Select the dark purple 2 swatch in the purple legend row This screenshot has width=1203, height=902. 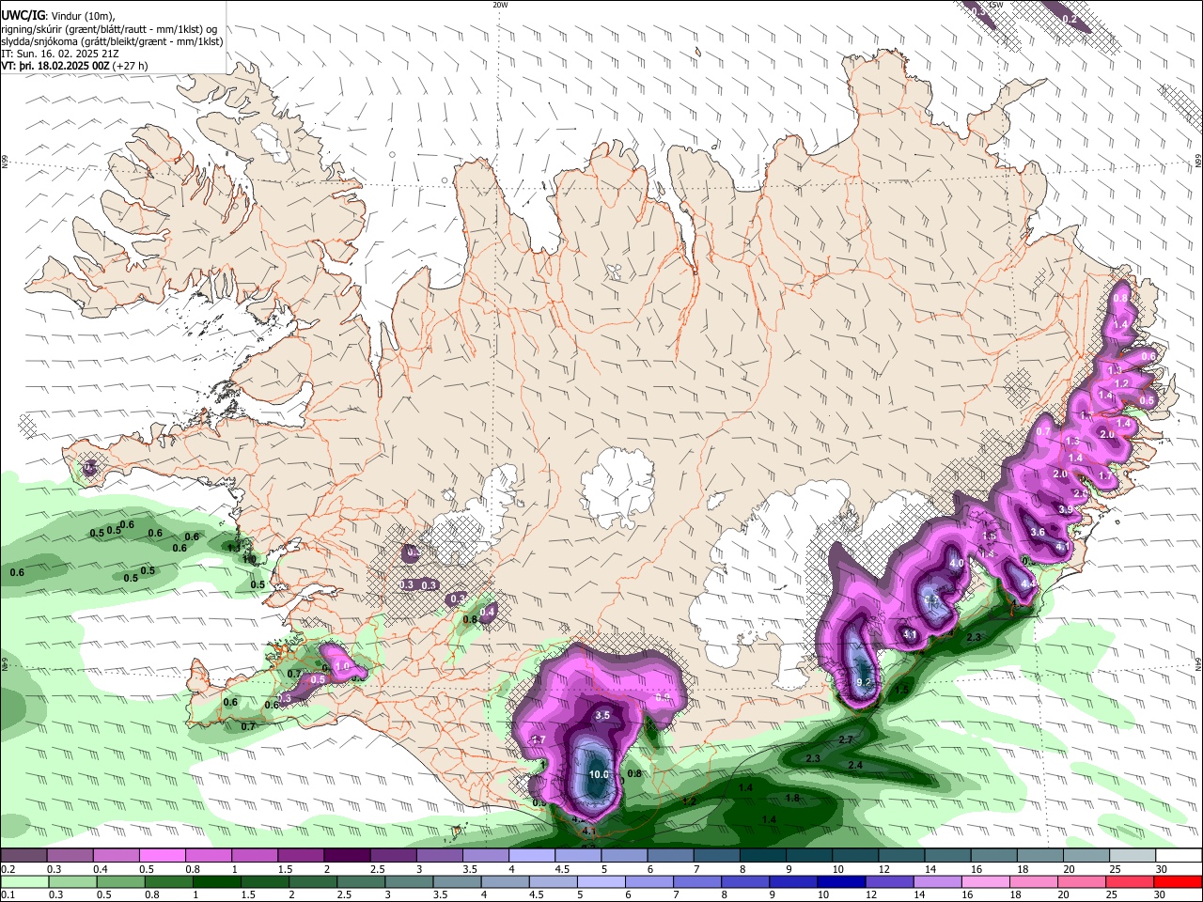(x=346, y=856)
